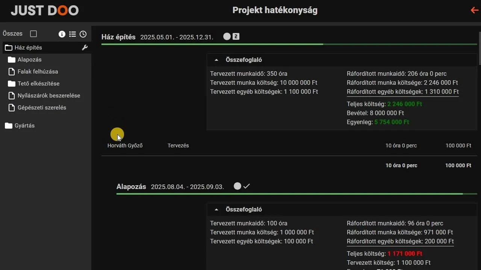Collapse the Ház építés Összefoglaló panel
The width and height of the screenshot is (481, 270).
[x=216, y=60]
